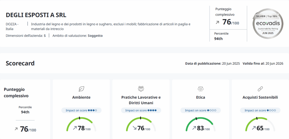Click the Industria del legno industry description
The height and width of the screenshot is (139, 289).
point(111,26)
